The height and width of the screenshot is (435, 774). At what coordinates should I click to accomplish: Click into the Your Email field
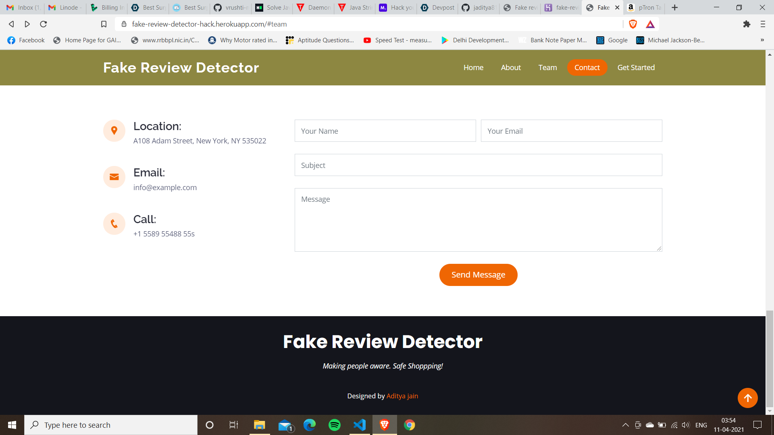click(x=571, y=131)
